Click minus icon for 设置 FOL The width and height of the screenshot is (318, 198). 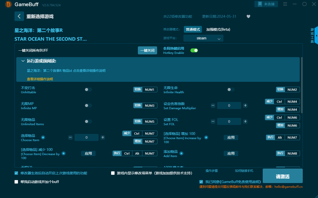pos(213,121)
